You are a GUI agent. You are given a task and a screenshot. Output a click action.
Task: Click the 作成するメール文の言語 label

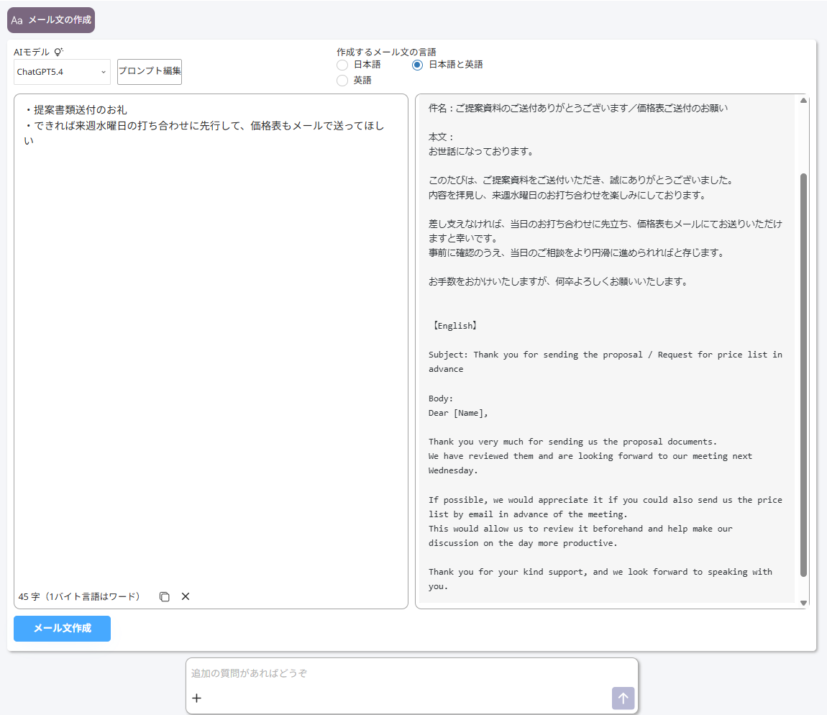(386, 52)
